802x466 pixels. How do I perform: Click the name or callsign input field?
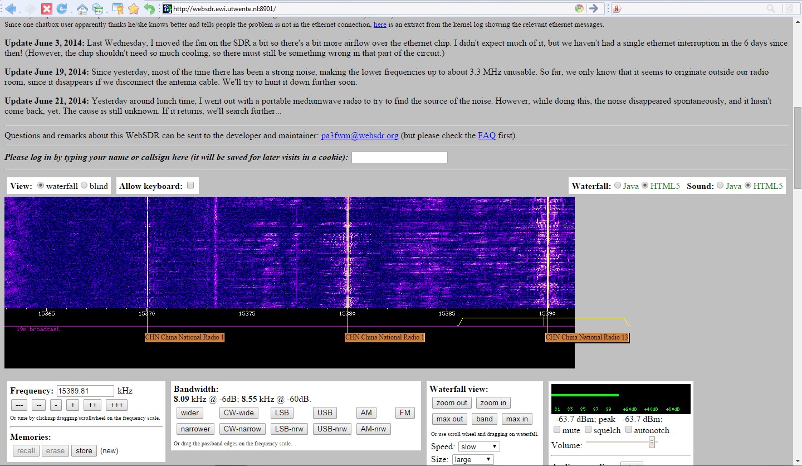point(399,157)
